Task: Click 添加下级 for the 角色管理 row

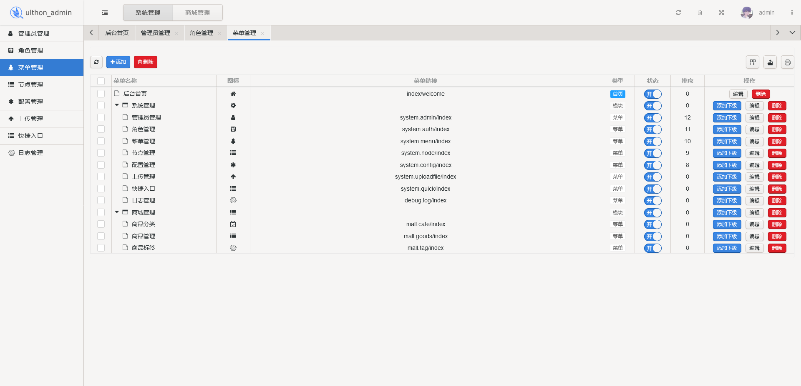Action: 727,129
